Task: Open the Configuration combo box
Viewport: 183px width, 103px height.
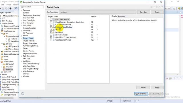Action: point(98,12)
